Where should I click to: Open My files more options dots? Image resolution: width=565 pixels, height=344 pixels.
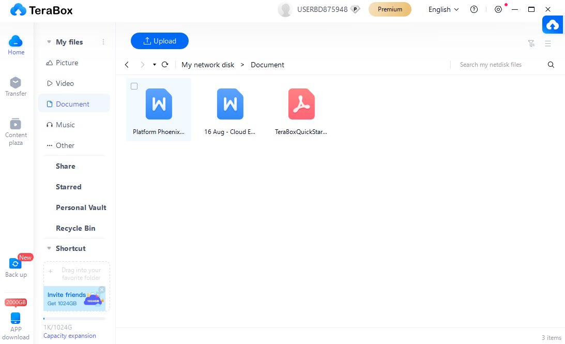point(103,42)
